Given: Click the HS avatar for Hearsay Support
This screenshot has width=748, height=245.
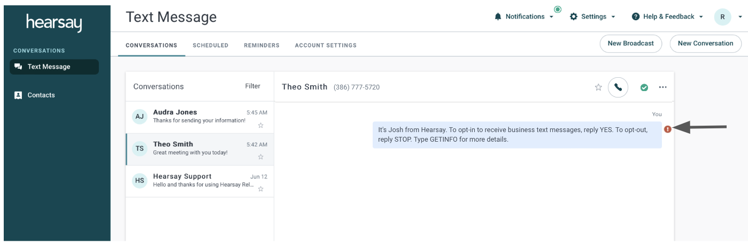Looking at the screenshot, I should (x=140, y=181).
